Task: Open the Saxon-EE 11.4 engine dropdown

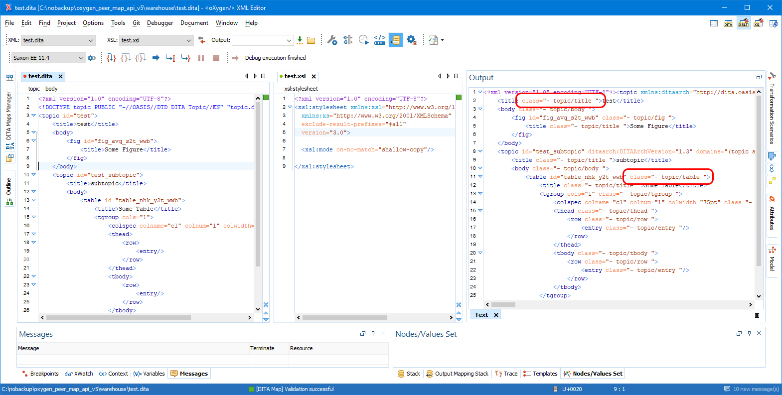Action: pyautogui.click(x=48, y=58)
